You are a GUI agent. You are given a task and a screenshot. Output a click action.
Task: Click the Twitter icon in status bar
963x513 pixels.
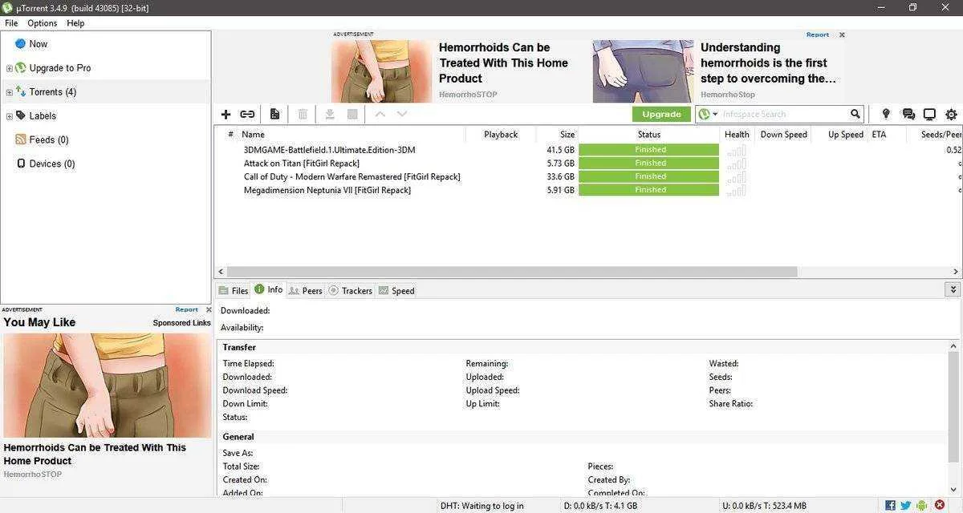[x=906, y=506]
